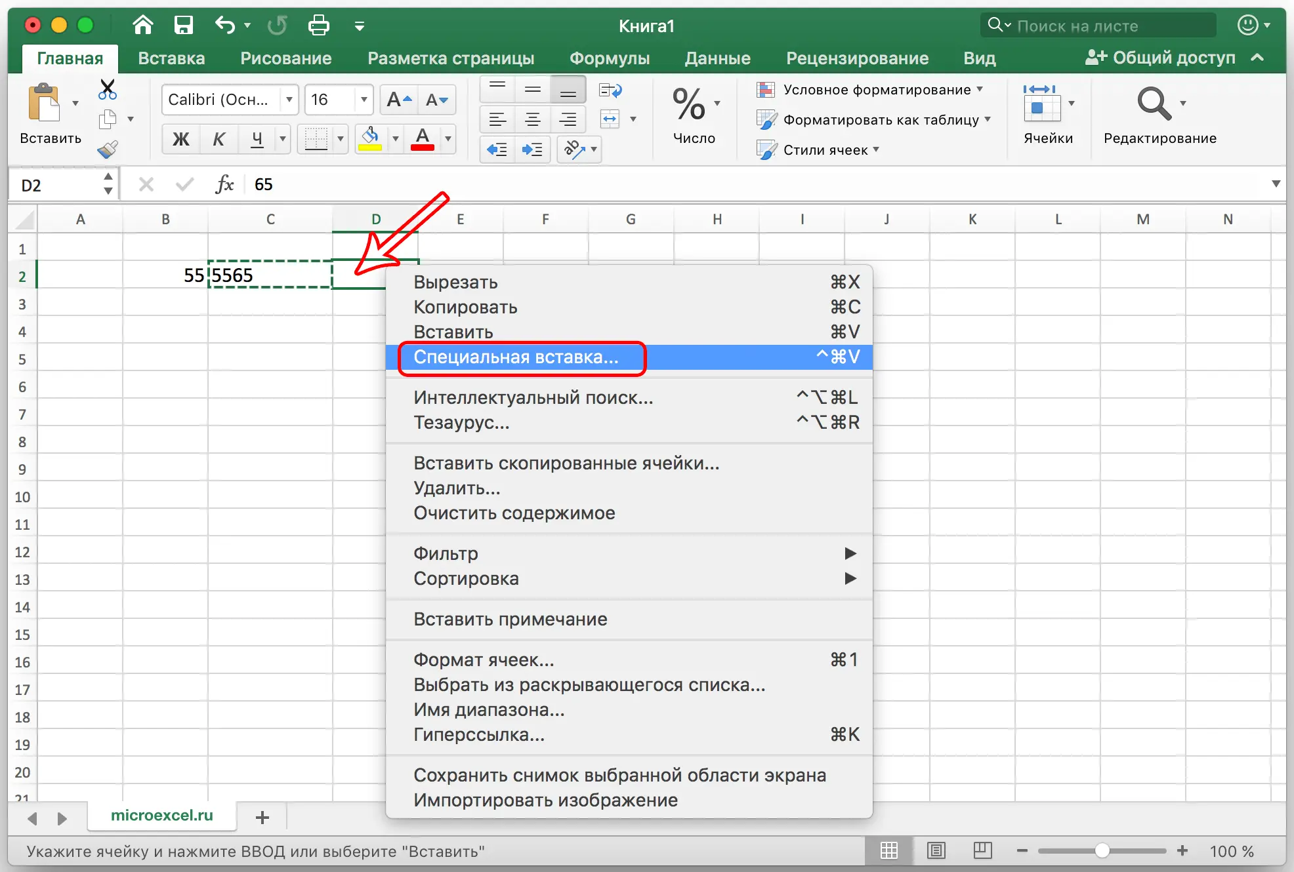Toggle bold Ж formatting

click(181, 138)
